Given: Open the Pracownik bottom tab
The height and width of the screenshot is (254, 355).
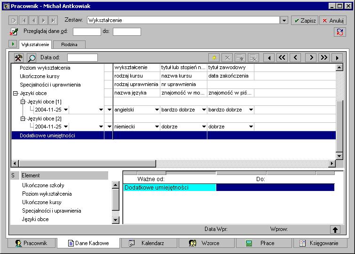Looking at the screenshot, I should [x=31, y=243].
